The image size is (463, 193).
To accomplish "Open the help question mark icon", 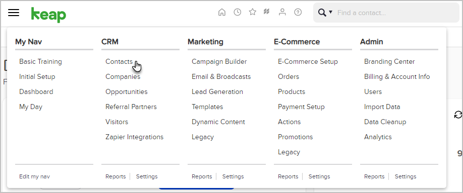I will tap(298, 12).
